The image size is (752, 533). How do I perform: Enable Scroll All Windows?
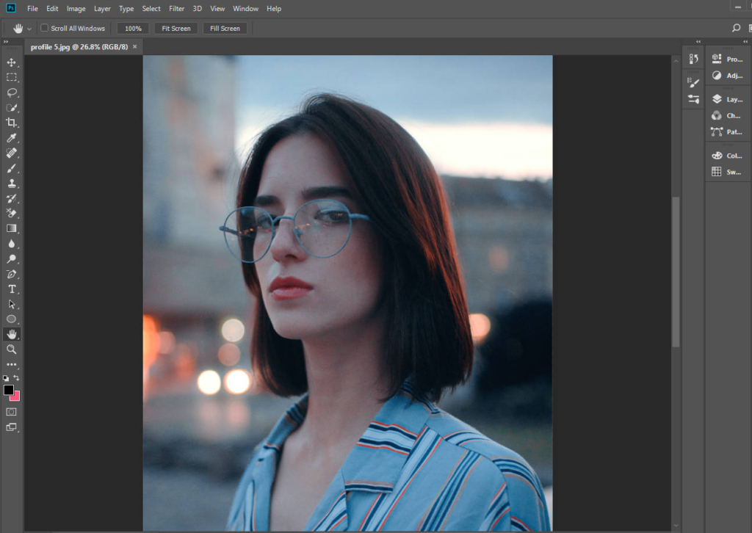tap(46, 28)
